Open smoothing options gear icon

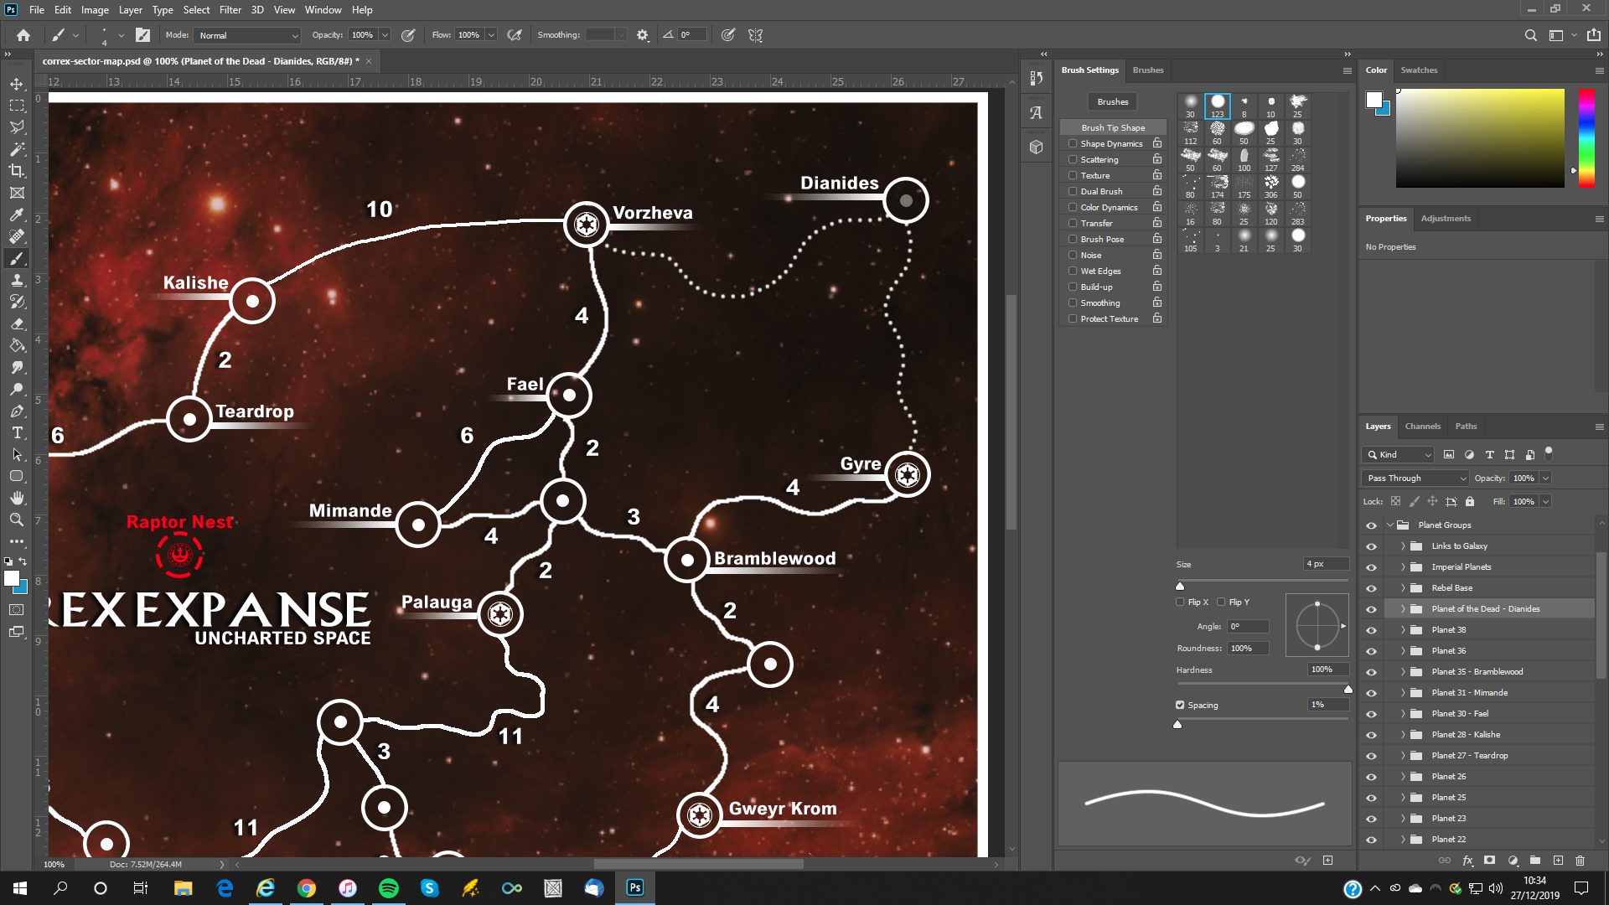click(x=643, y=35)
